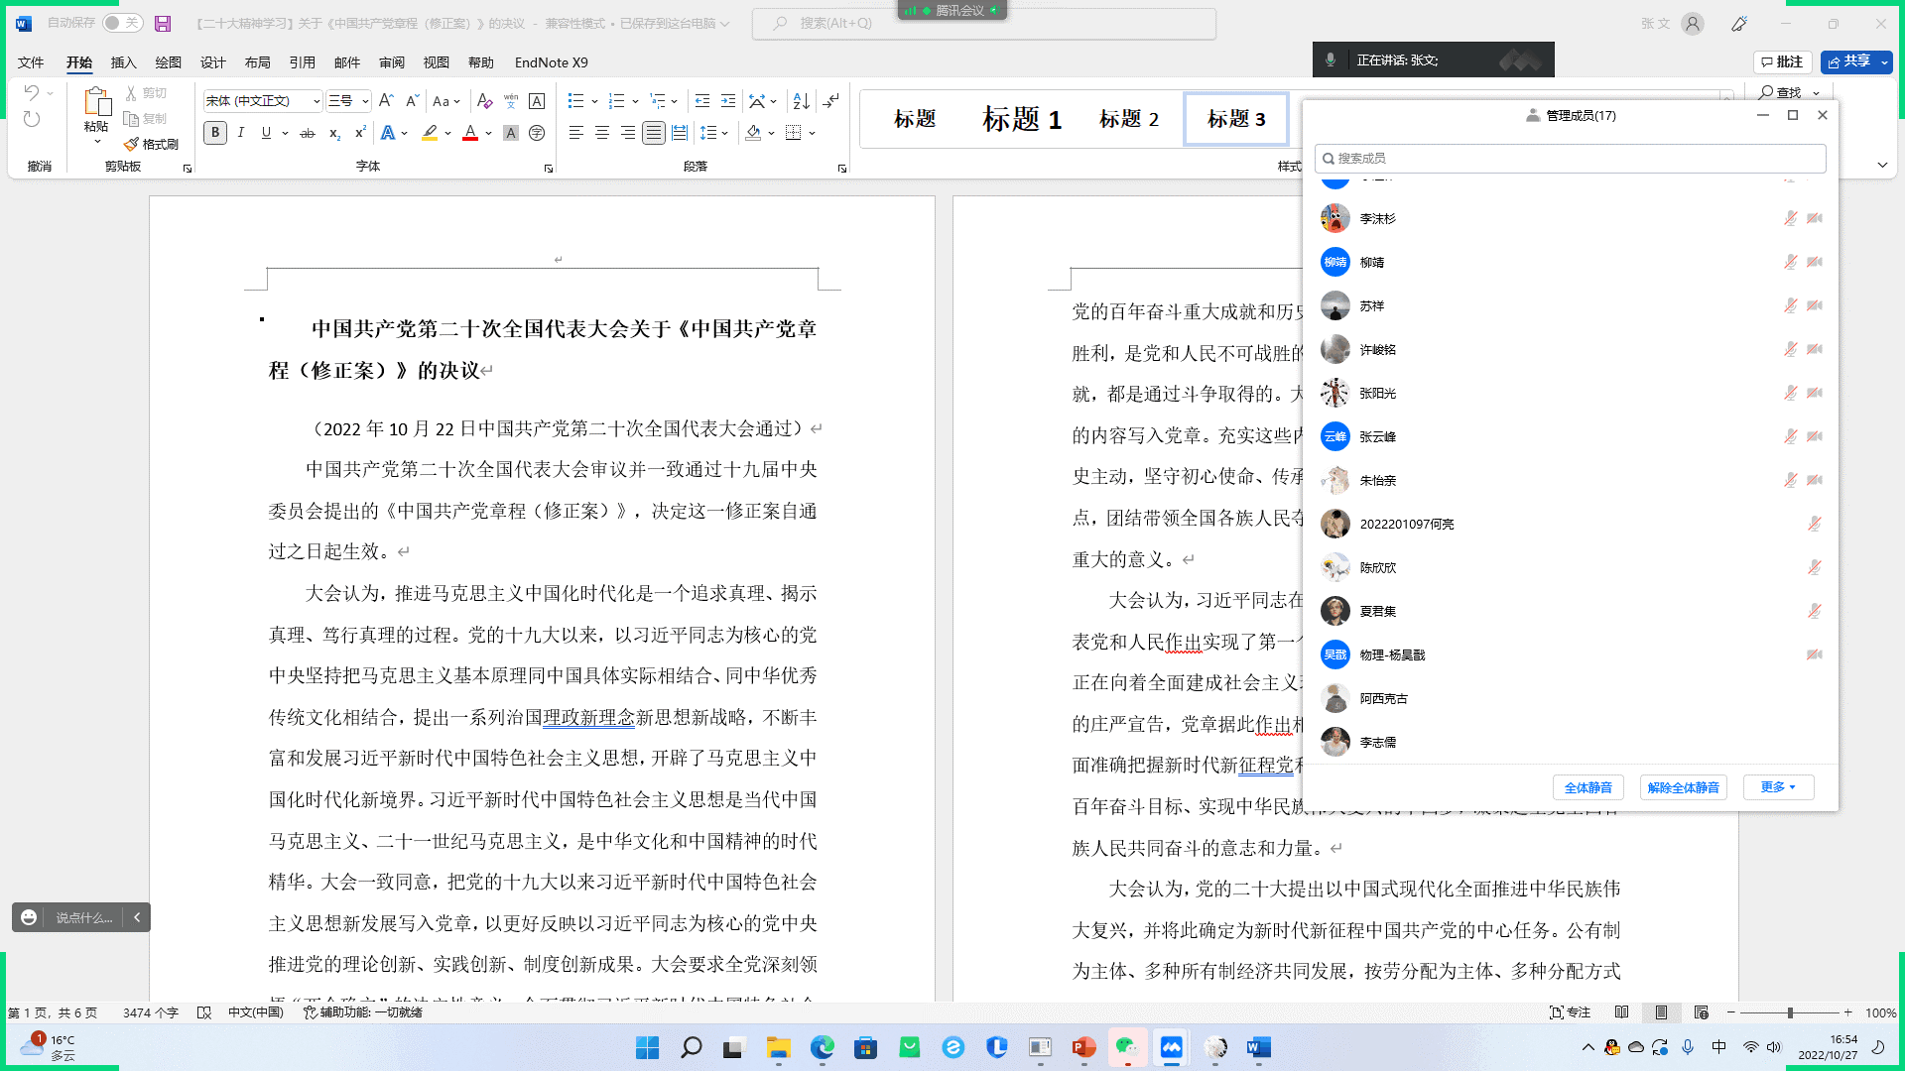Click the sort (A-Z) icon

click(801, 101)
